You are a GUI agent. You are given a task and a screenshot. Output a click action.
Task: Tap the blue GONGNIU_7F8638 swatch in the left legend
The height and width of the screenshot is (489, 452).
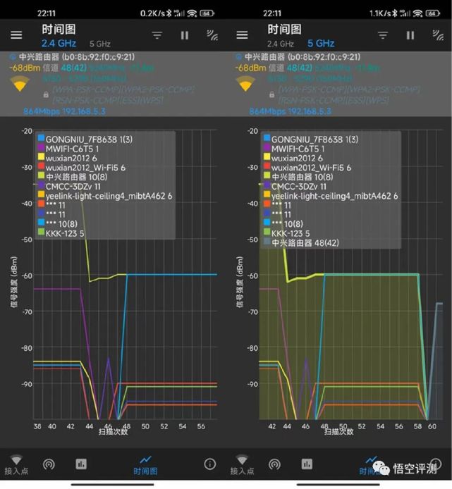click(41, 137)
